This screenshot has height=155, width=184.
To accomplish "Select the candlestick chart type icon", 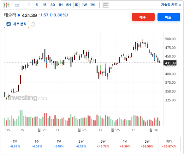I will coord(6,5).
